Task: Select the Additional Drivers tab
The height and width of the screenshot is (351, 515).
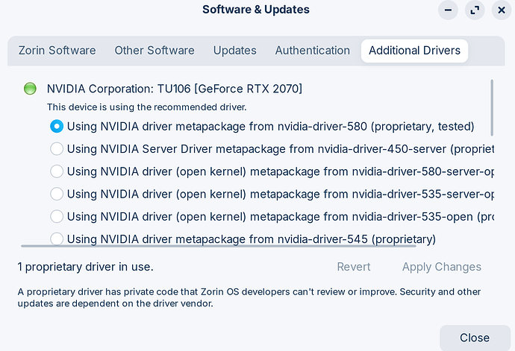Action: click(x=414, y=51)
